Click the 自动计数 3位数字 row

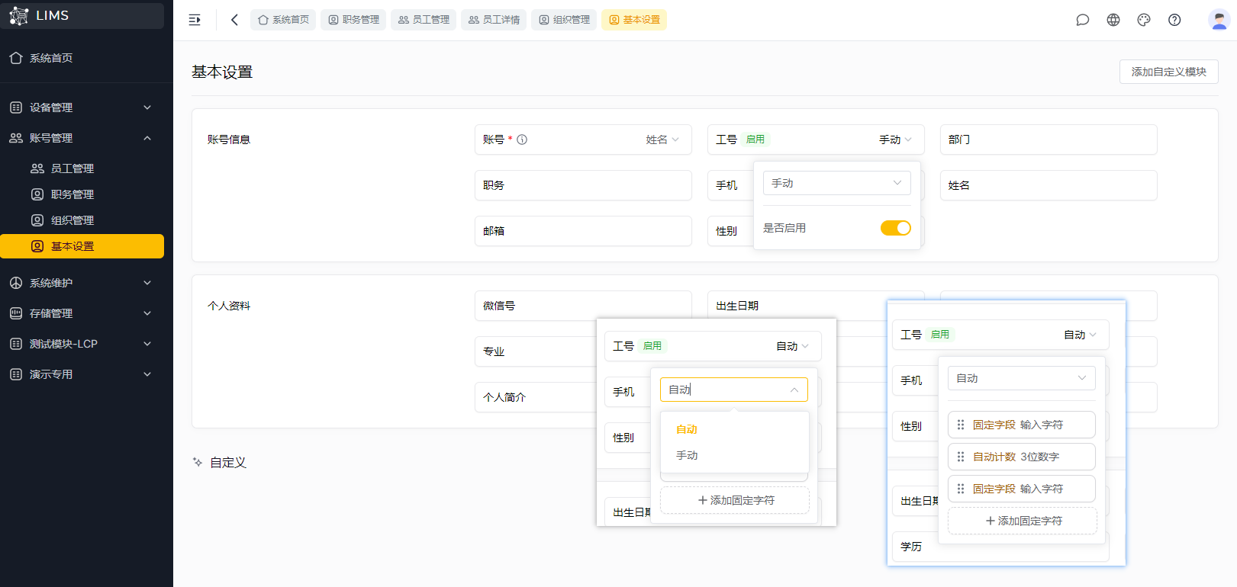[x=1022, y=457]
